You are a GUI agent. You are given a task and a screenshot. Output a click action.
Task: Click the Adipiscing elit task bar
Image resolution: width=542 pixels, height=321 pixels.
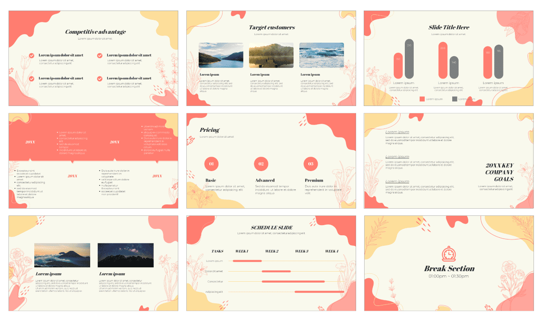pyautogui.click(x=319, y=291)
